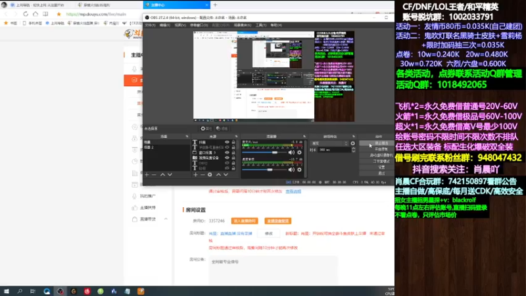Add a new scene with the plus button

tap(147, 174)
